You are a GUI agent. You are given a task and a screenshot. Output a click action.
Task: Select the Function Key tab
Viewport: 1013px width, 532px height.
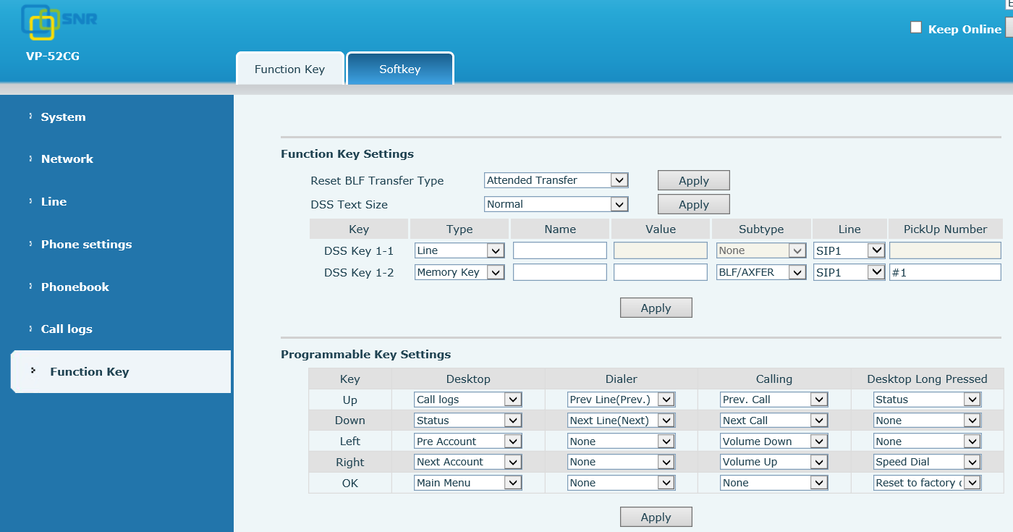289,69
